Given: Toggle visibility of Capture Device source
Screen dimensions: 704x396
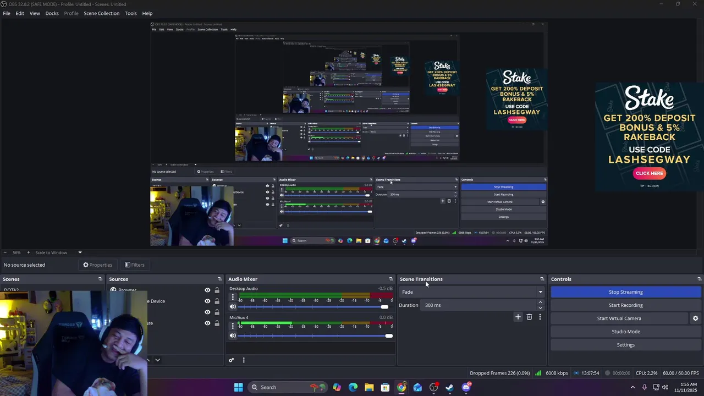Looking at the screenshot, I should tap(207, 301).
